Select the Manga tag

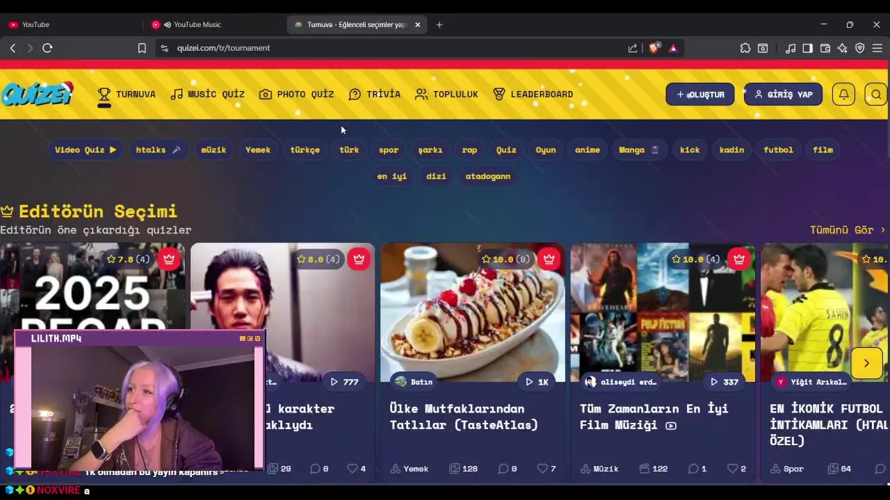tap(639, 150)
